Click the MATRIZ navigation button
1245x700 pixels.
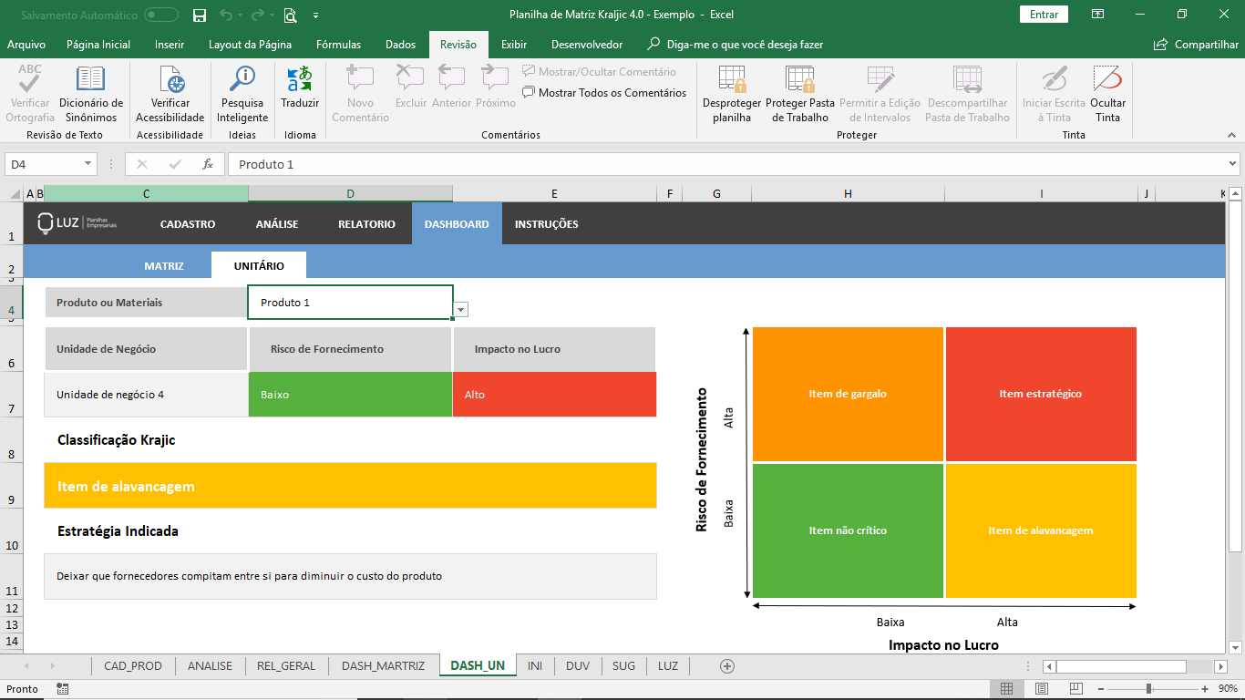(x=164, y=266)
